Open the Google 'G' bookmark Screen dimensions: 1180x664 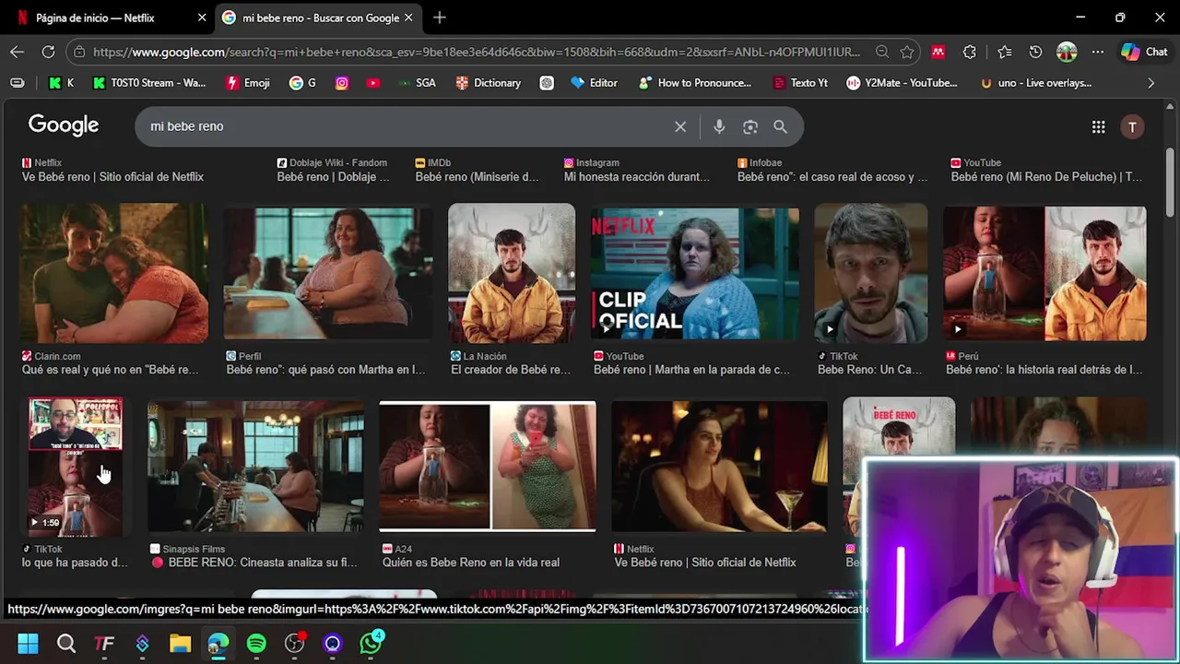tap(302, 83)
